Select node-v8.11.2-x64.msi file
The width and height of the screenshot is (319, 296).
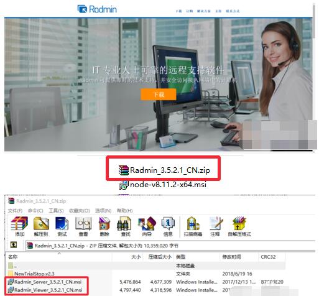(163, 185)
